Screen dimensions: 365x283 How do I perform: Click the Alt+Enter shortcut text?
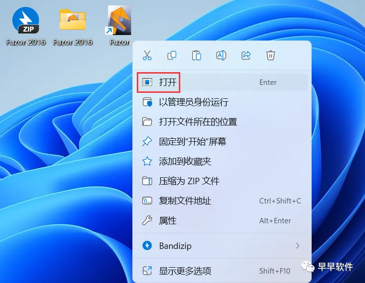tap(275, 221)
